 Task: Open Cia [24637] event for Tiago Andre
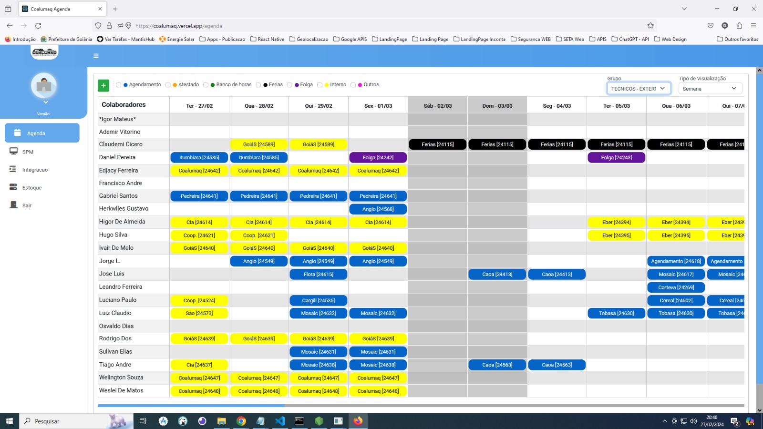199,365
